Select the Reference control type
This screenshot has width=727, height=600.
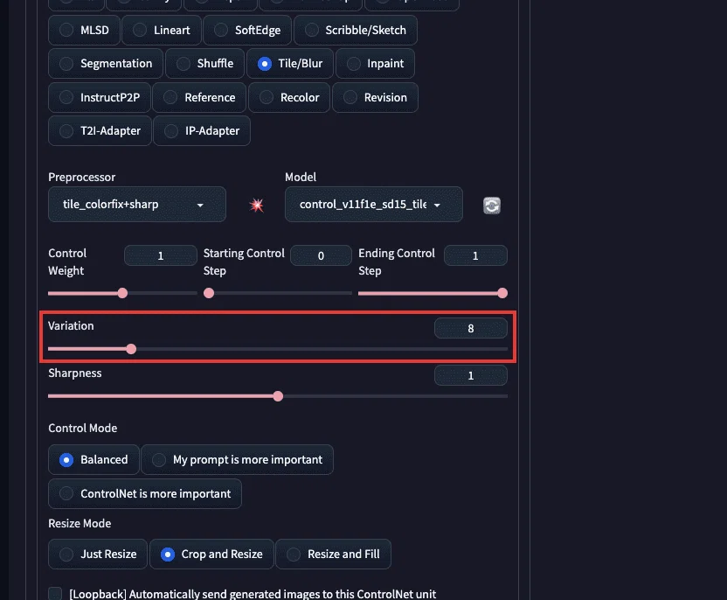199,97
